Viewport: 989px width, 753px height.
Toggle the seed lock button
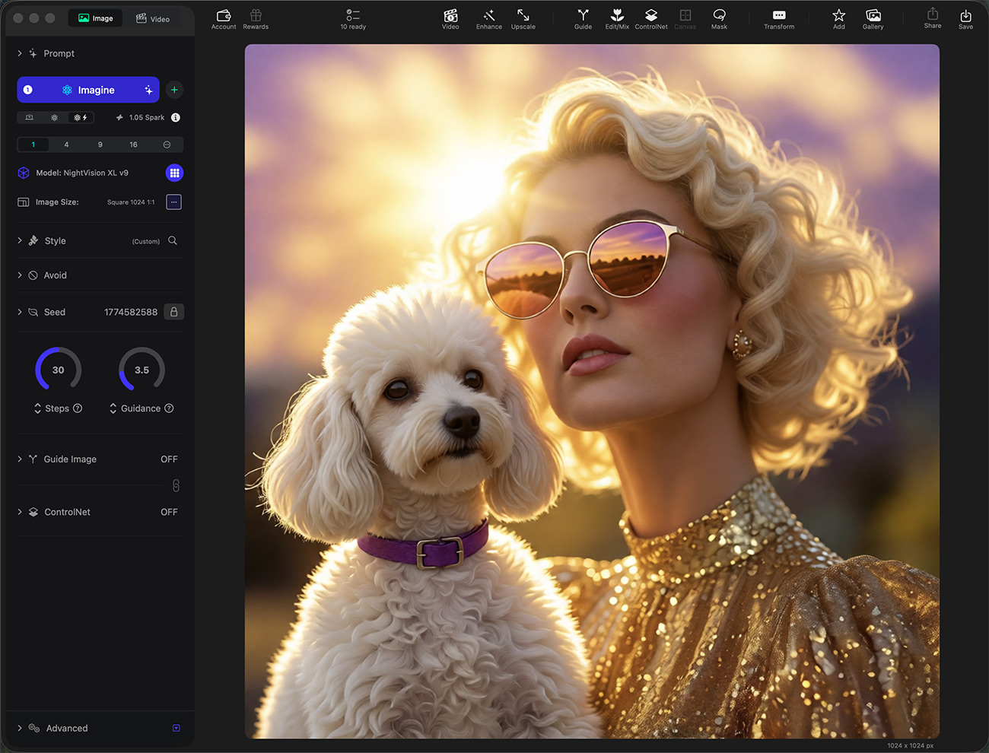pos(174,312)
